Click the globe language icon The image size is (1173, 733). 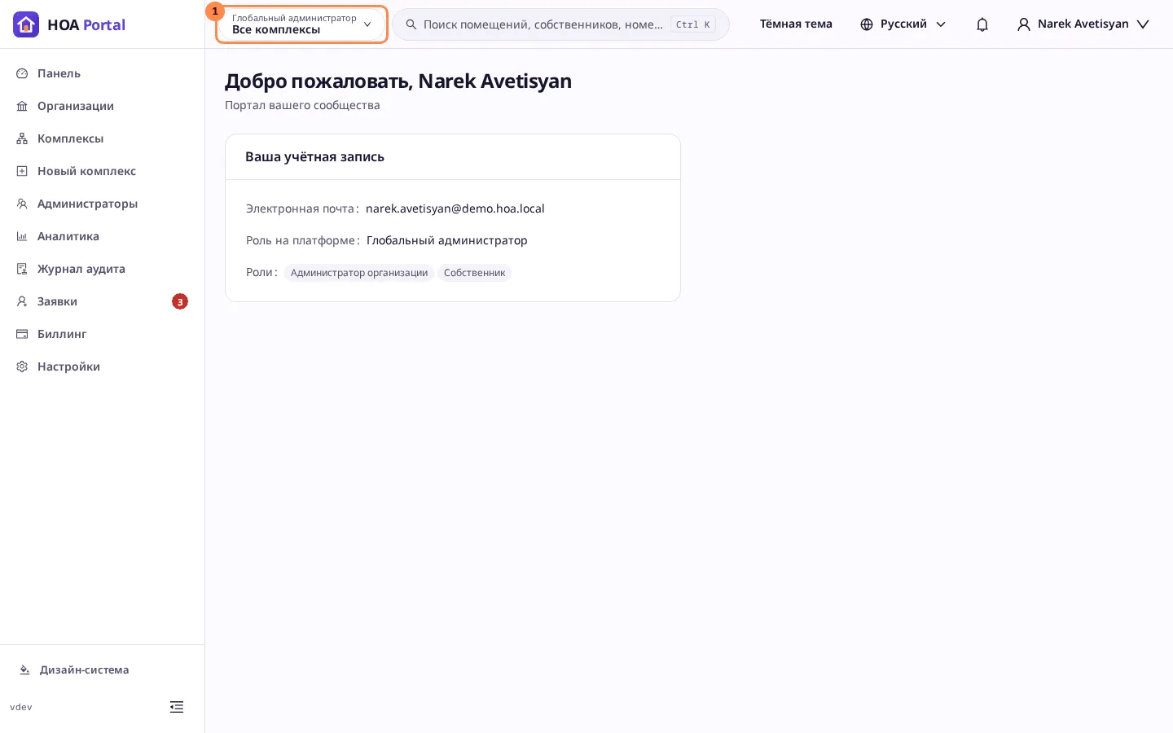[x=867, y=24]
